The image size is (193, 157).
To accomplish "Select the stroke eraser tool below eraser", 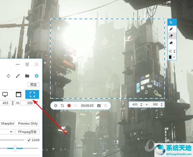I will point(171,43).
